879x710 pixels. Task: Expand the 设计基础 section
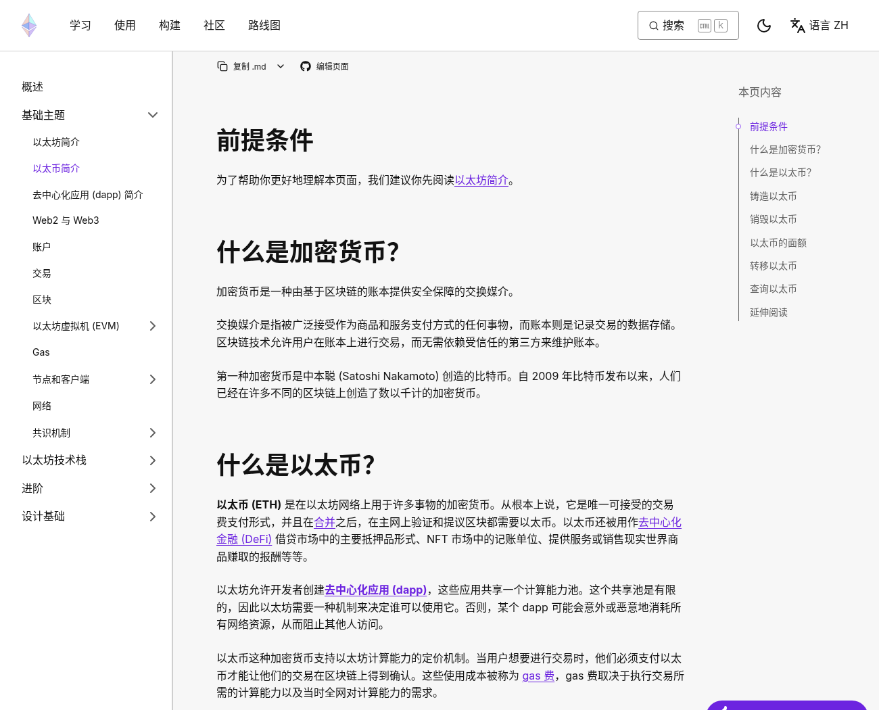pyautogui.click(x=153, y=517)
